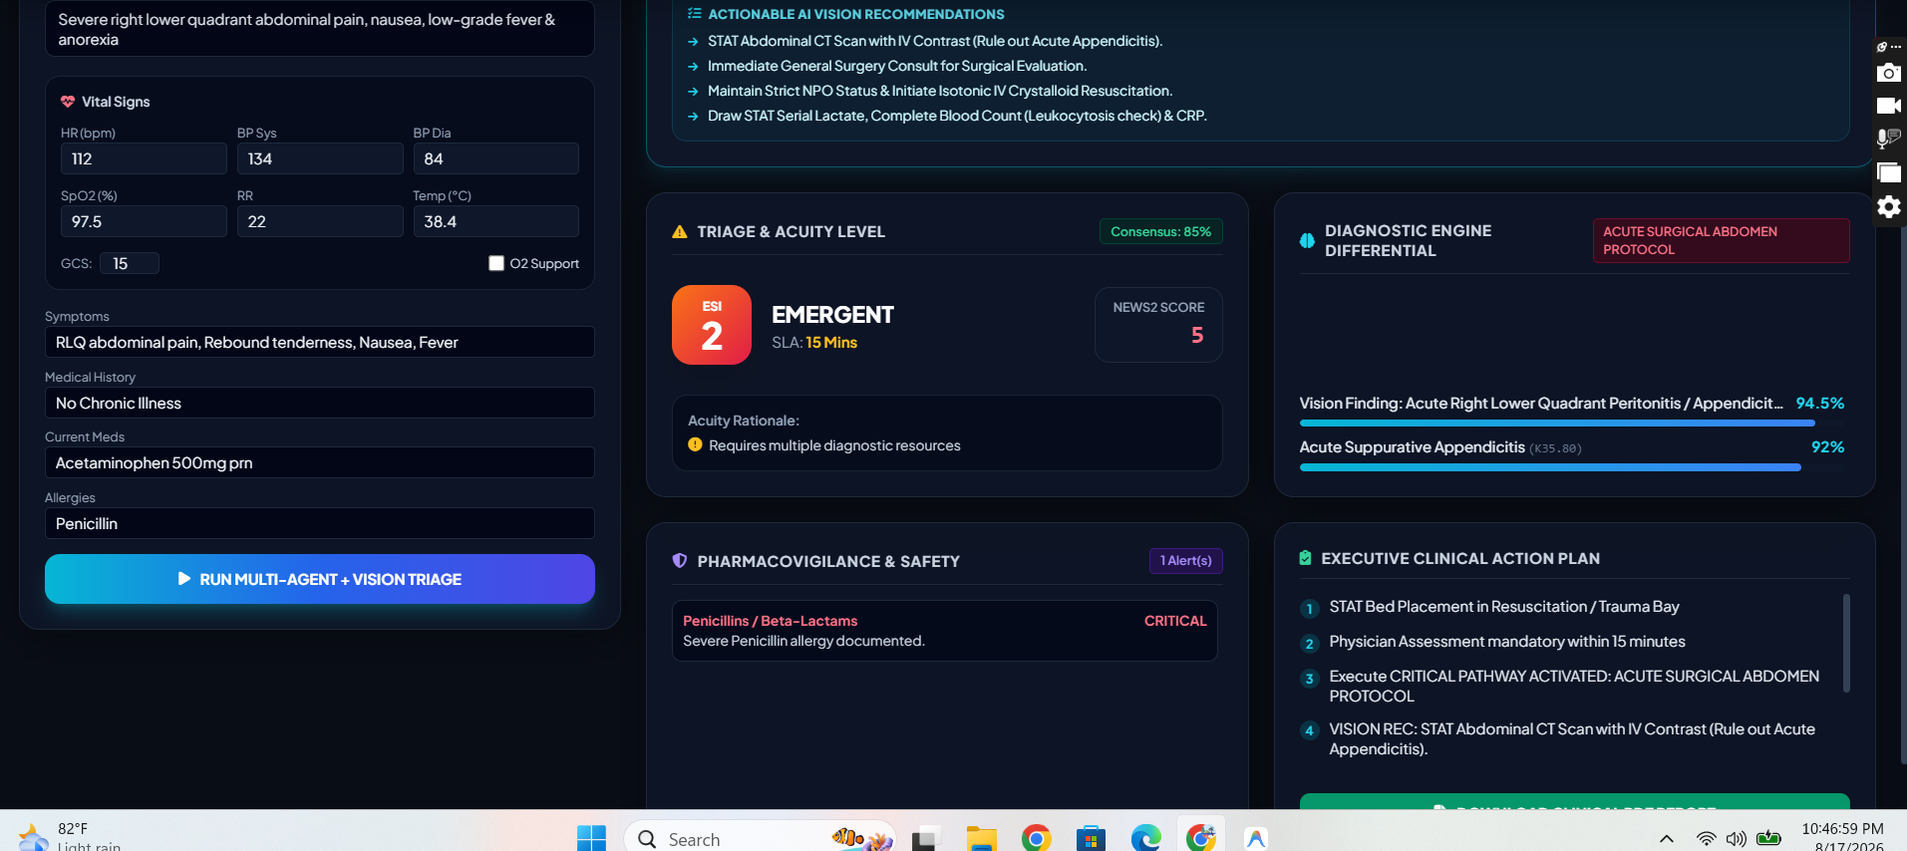Click 'Maintain Strict NPO Status' recommendation
Image resolution: width=1907 pixels, height=851 pixels.
940,91
